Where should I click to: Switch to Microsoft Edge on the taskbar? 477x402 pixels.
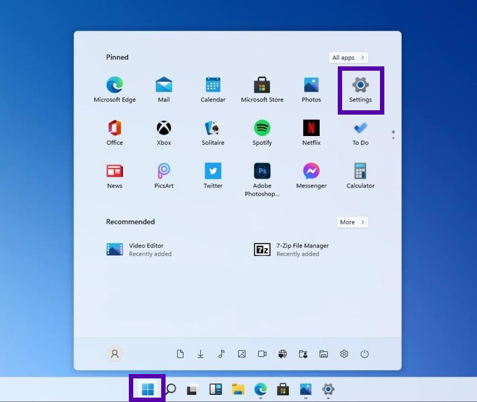[261, 389]
